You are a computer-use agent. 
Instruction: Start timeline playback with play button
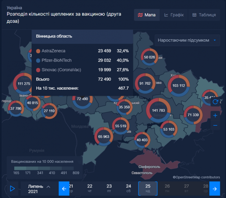pyautogui.click(x=12, y=189)
